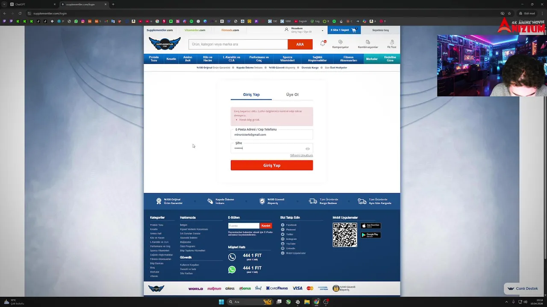The image size is (547, 307).
Task: Open the Fitmoda.com site link
Action: coord(230,30)
